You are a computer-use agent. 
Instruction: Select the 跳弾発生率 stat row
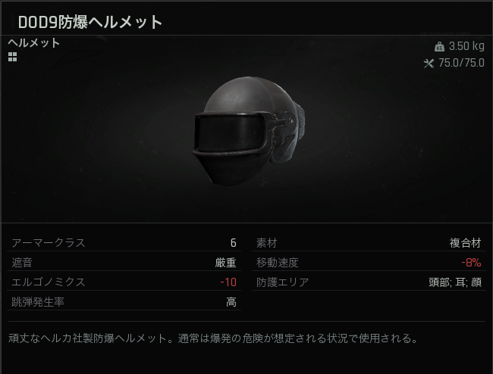[124, 302]
